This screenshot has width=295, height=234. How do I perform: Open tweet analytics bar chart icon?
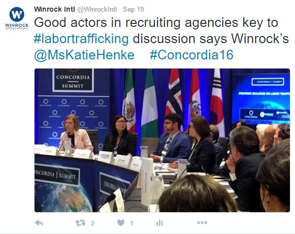[x=159, y=223]
